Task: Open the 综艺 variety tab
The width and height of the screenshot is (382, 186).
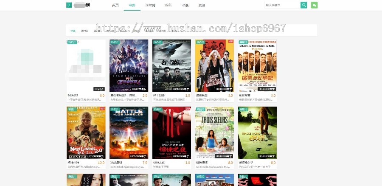Action: point(169,5)
